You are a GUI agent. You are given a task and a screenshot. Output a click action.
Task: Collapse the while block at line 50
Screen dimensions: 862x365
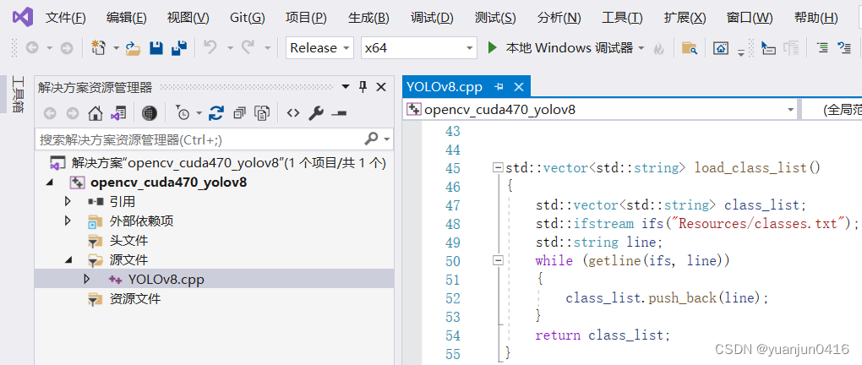[x=499, y=260]
